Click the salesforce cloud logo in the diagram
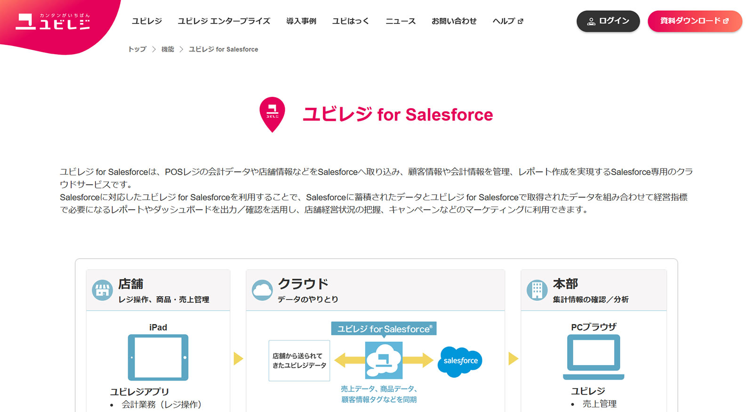 pyautogui.click(x=460, y=361)
